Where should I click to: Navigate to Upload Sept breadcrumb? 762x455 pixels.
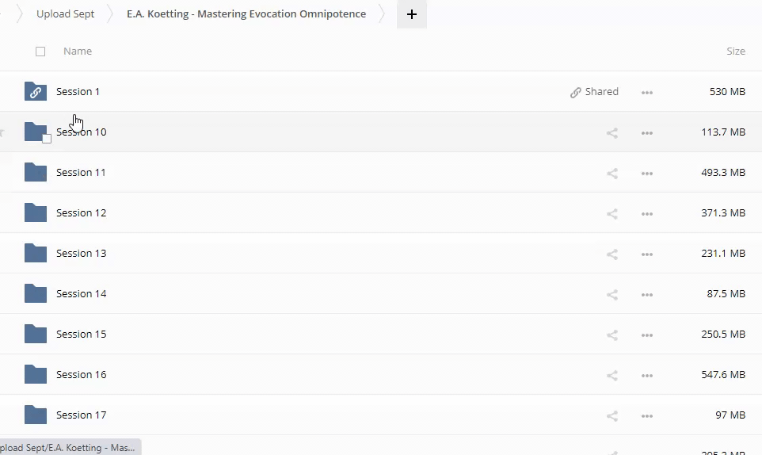pyautogui.click(x=65, y=14)
